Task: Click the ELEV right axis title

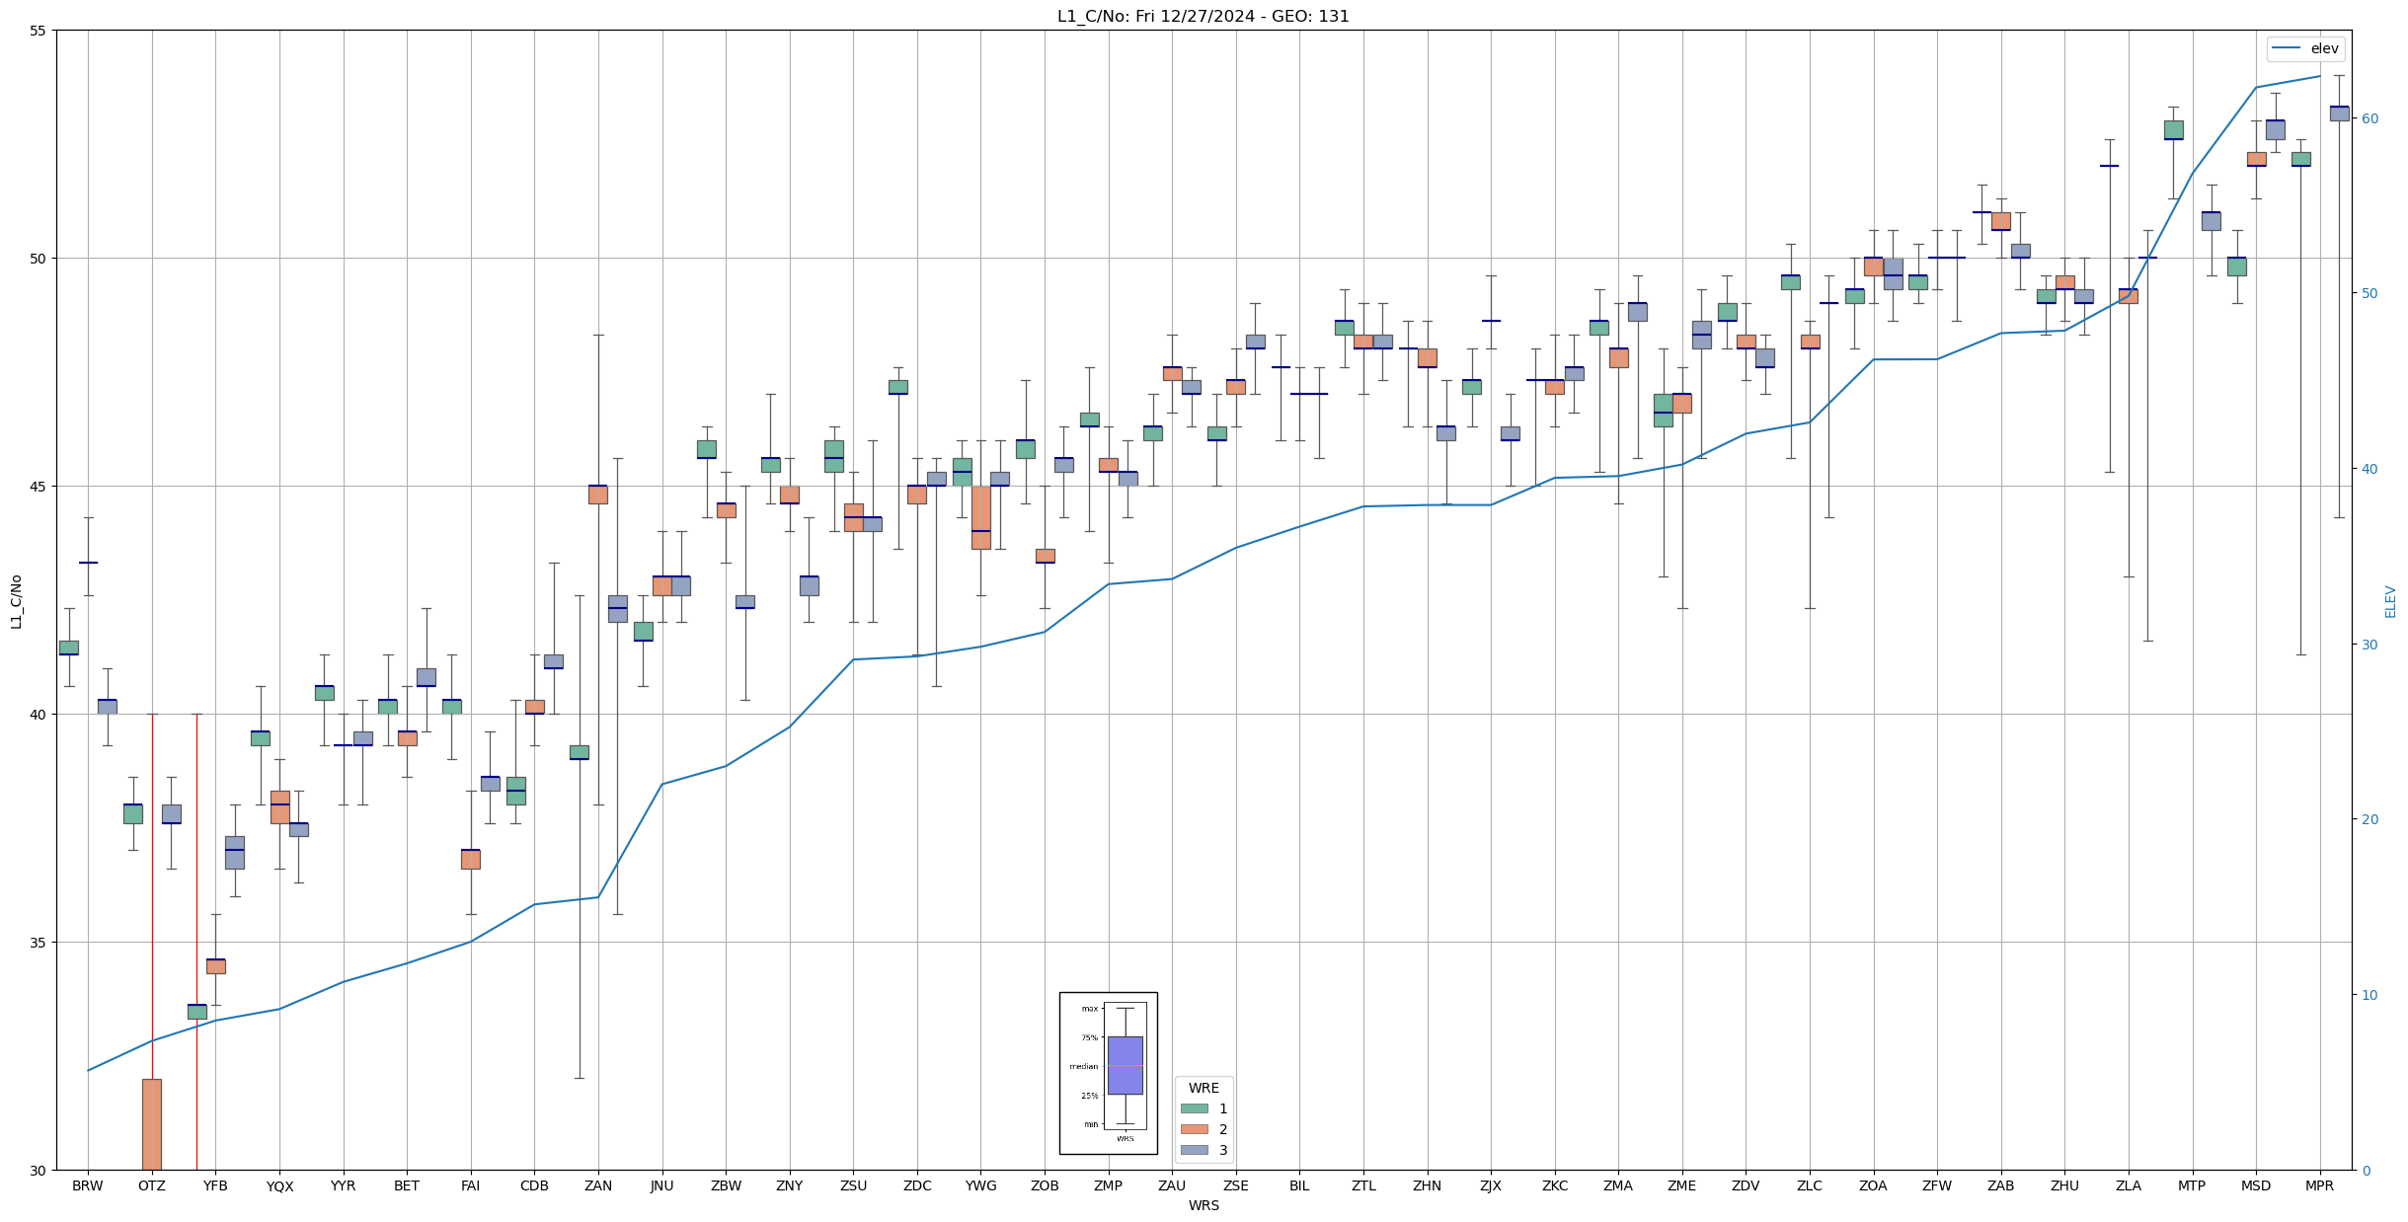Action: (x=2390, y=601)
